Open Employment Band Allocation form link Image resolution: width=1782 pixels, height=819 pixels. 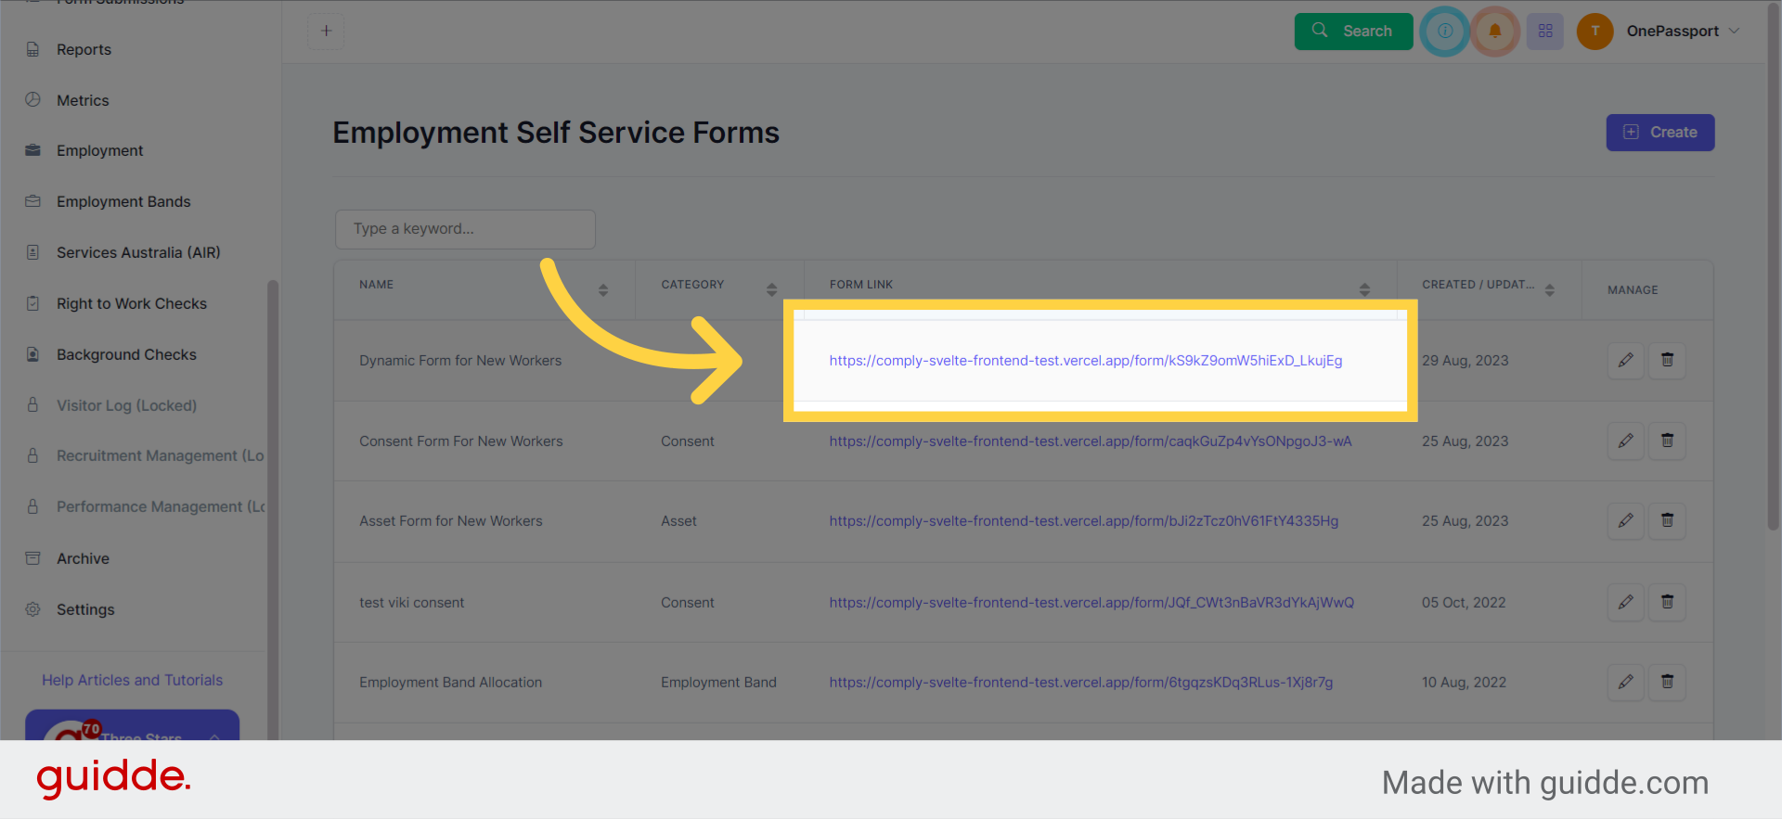tap(1081, 683)
